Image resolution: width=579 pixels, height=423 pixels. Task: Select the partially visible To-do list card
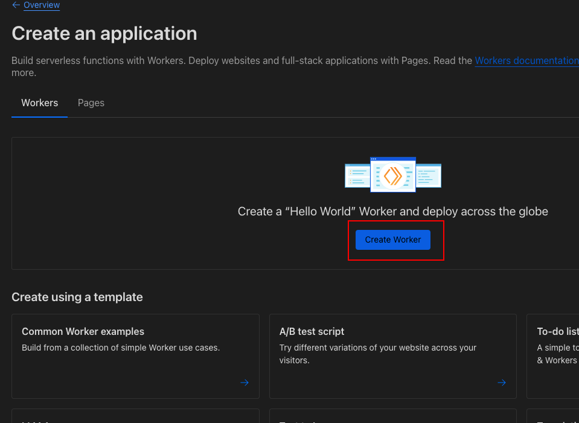tap(553, 356)
